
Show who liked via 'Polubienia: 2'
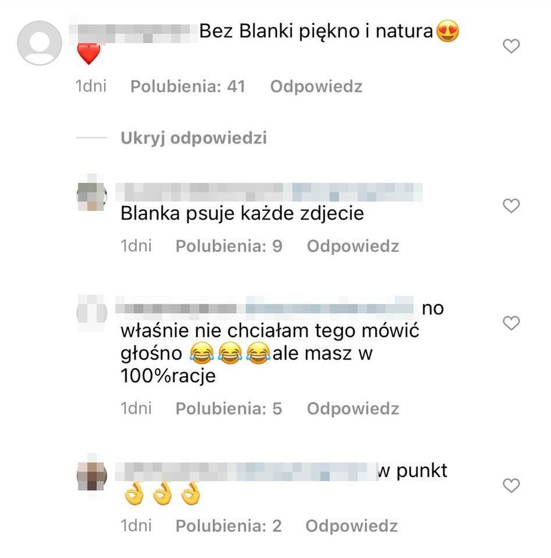coord(229,525)
